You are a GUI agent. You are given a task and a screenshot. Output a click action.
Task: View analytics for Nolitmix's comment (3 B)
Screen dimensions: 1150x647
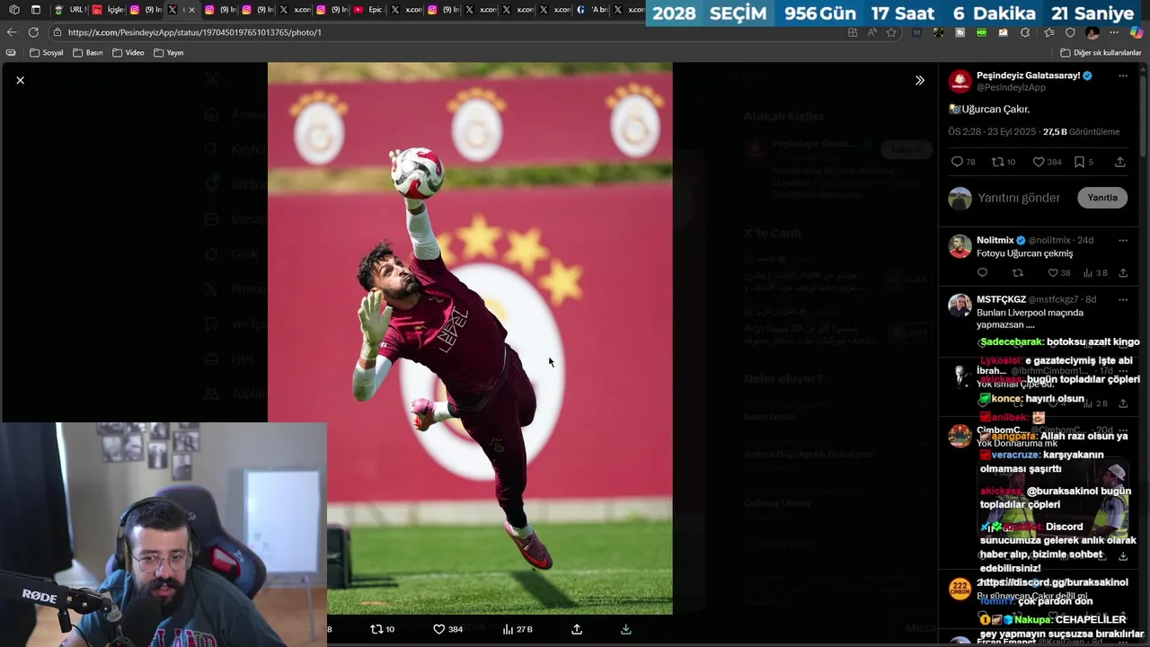1095,273
